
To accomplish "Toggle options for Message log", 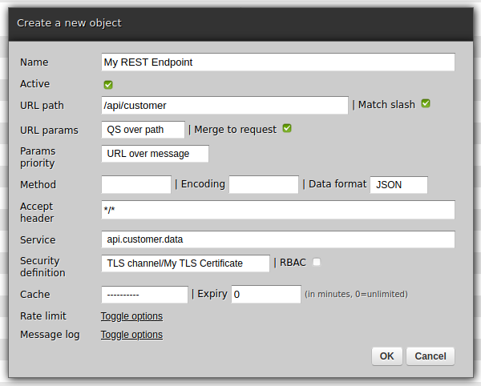I will 131,335.
